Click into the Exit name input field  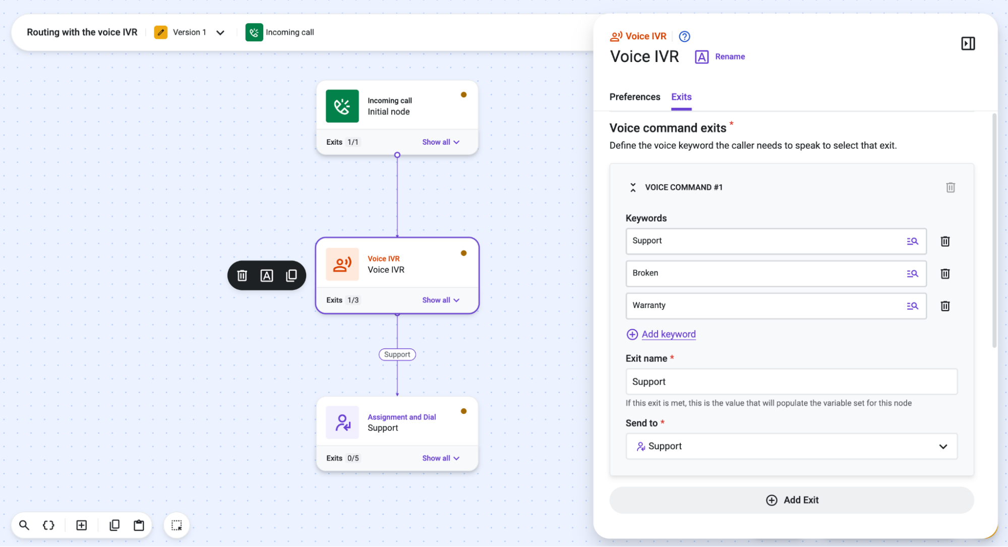[791, 382]
